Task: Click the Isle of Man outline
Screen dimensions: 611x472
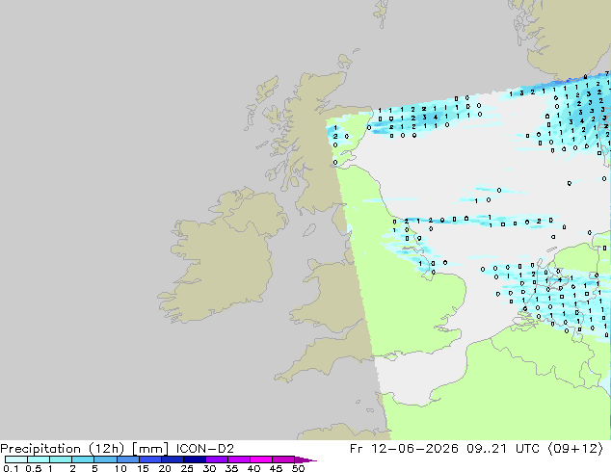Action: tap(309, 230)
